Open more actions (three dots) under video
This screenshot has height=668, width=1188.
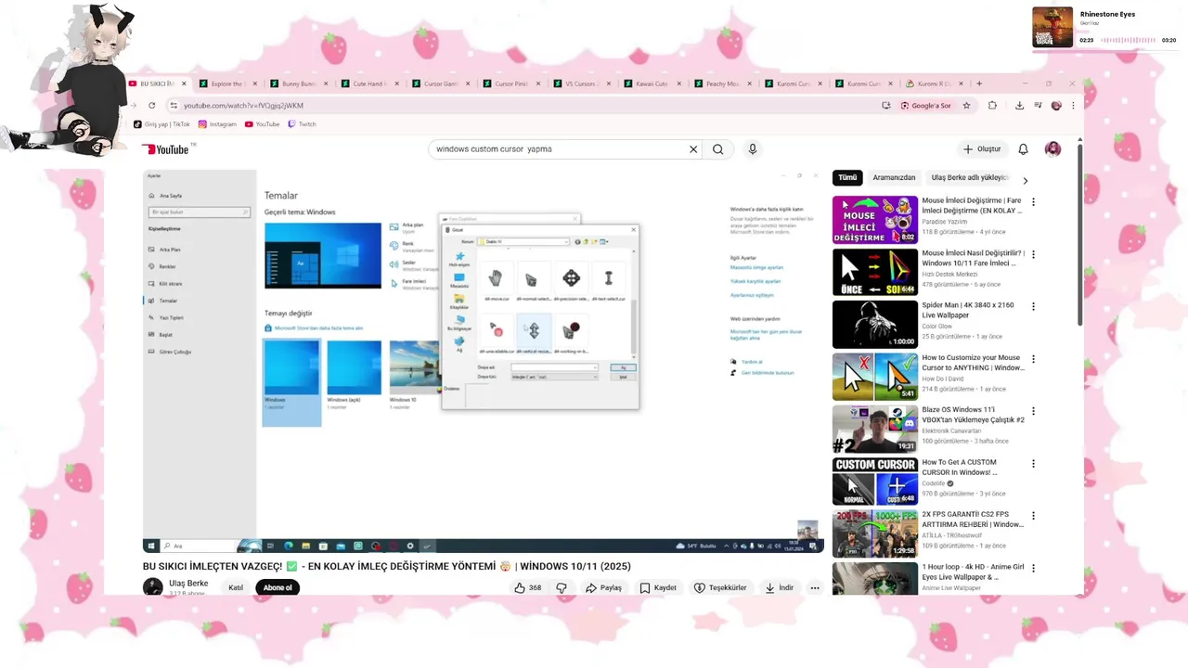coord(815,587)
